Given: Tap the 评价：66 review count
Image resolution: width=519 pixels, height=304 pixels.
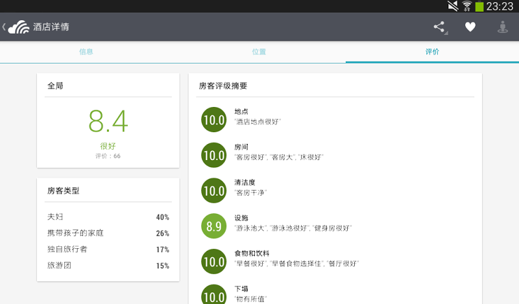Looking at the screenshot, I should click(x=108, y=156).
